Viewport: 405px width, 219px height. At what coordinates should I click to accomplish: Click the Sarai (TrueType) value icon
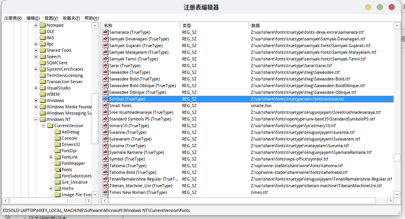pyautogui.click(x=105, y=66)
